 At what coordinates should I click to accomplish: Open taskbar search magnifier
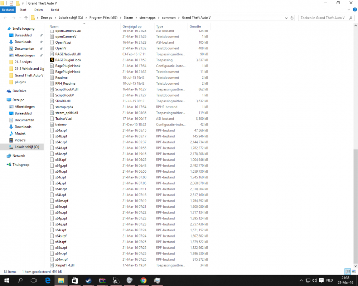20,280
